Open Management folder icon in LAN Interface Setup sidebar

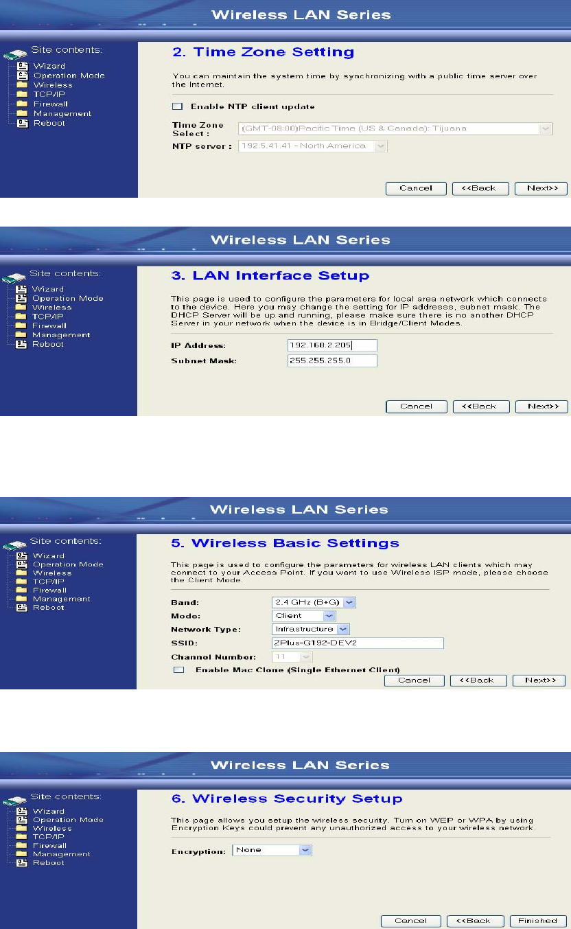coord(22,335)
